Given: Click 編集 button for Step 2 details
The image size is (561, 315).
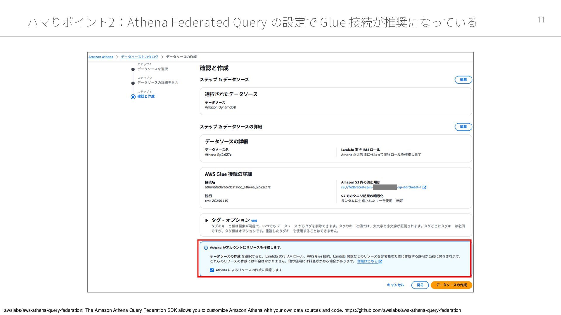Looking at the screenshot, I should coord(463,127).
